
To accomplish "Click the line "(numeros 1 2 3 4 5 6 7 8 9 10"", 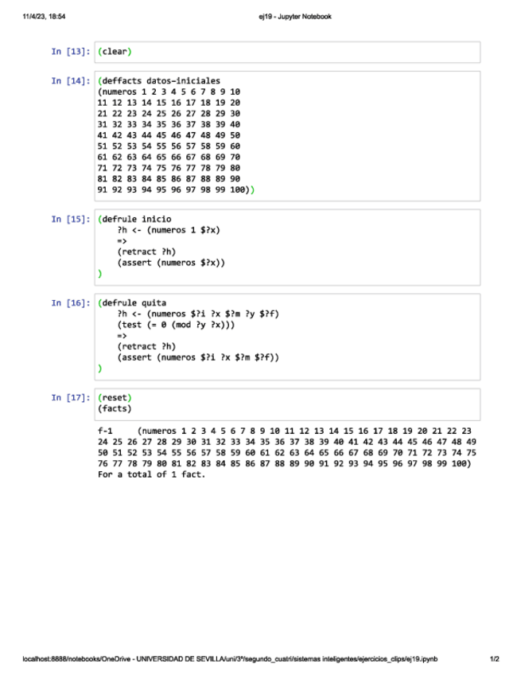I will coord(169,92).
